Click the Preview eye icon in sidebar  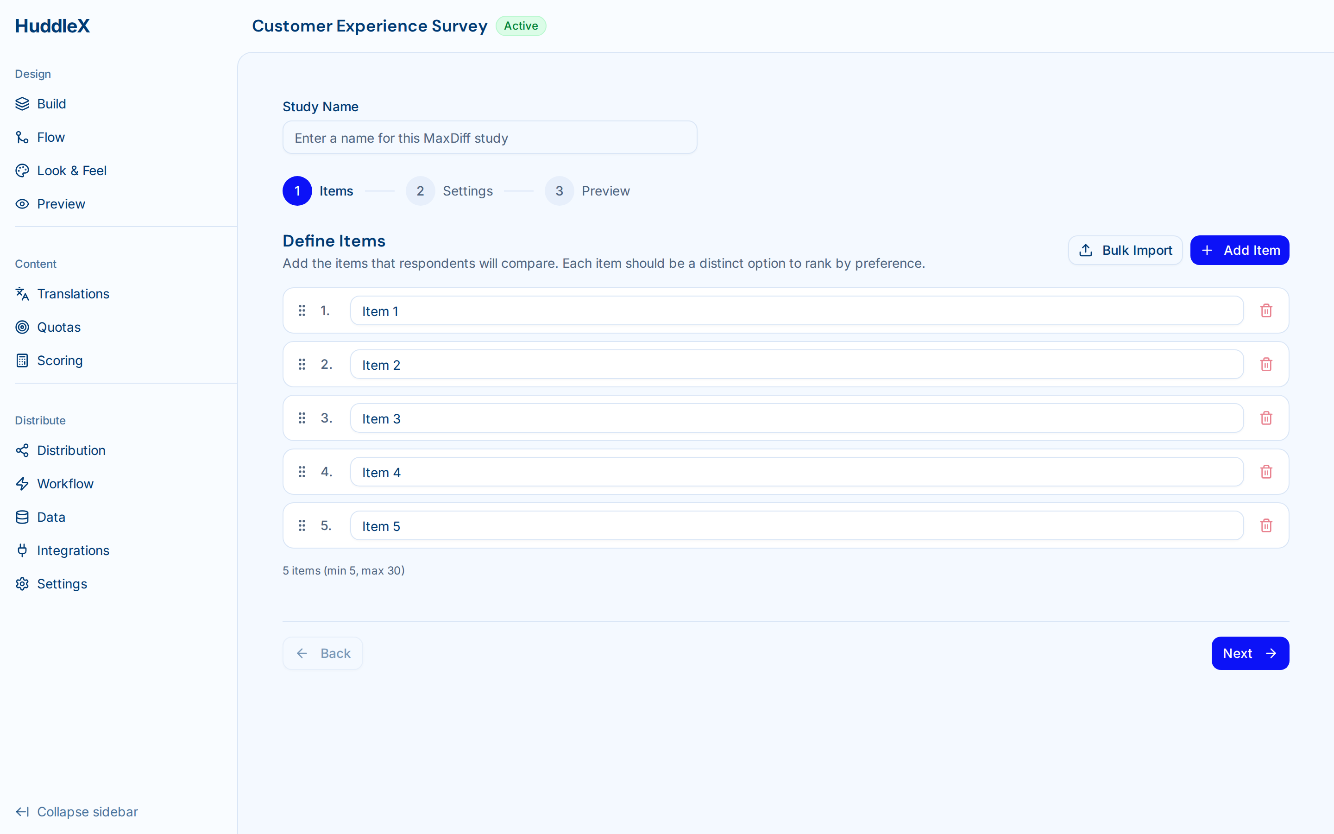click(x=22, y=204)
